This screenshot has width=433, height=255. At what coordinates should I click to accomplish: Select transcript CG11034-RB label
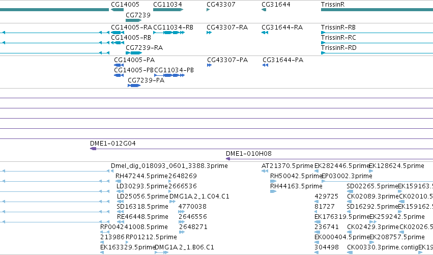173,27
